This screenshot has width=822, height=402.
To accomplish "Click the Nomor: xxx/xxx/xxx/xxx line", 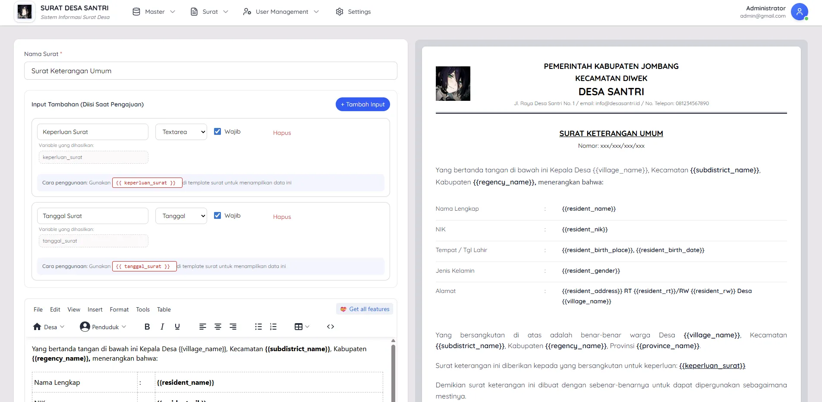I will point(611,146).
